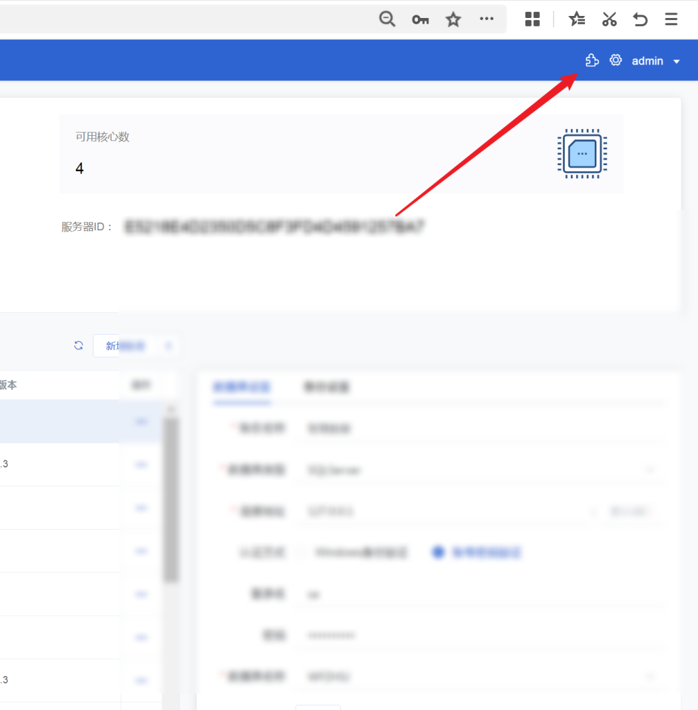This screenshot has width=698, height=710.
Task: Open the three-dot more options in the address bar
Action: pyautogui.click(x=487, y=19)
